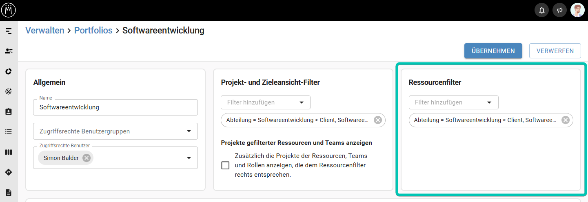Open the resources people sidebar icon
Image resolution: width=588 pixels, height=202 pixels.
[x=9, y=51]
